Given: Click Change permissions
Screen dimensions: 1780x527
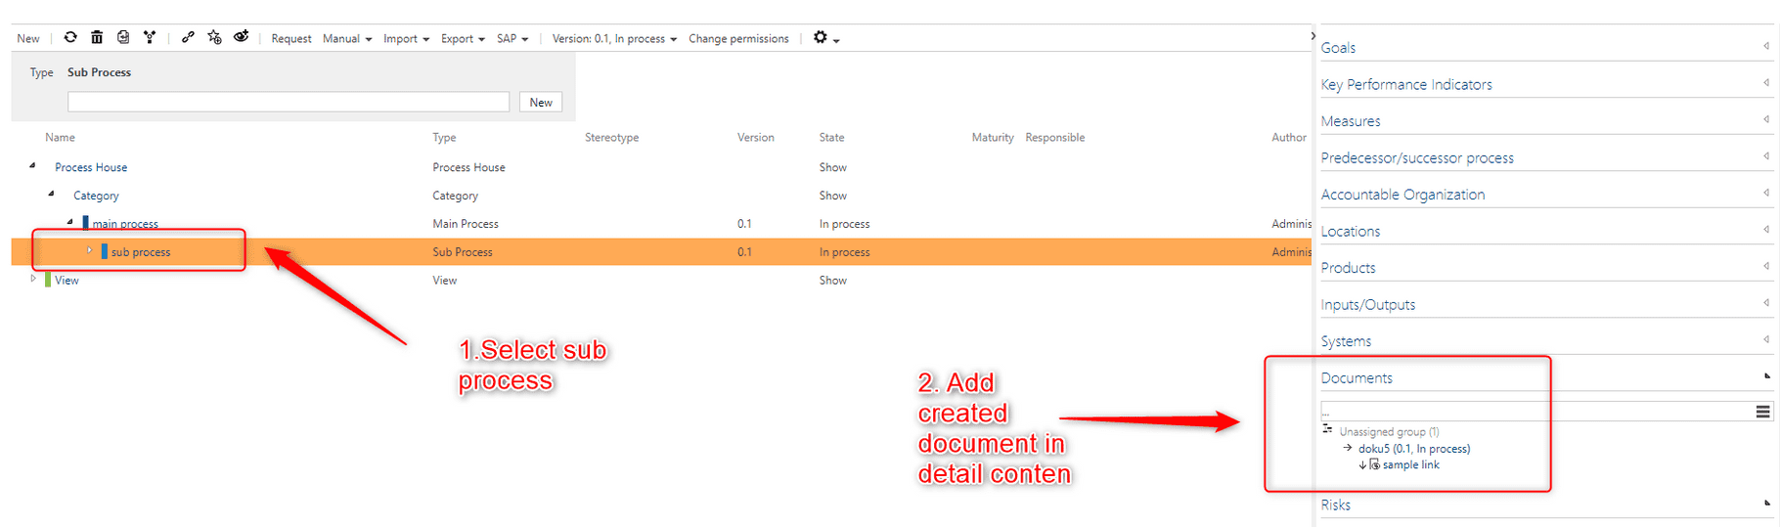Looking at the screenshot, I should pyautogui.click(x=738, y=38).
